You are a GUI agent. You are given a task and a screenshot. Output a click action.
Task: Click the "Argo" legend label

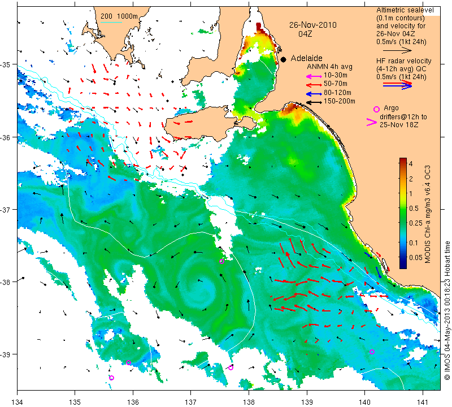click(391, 108)
